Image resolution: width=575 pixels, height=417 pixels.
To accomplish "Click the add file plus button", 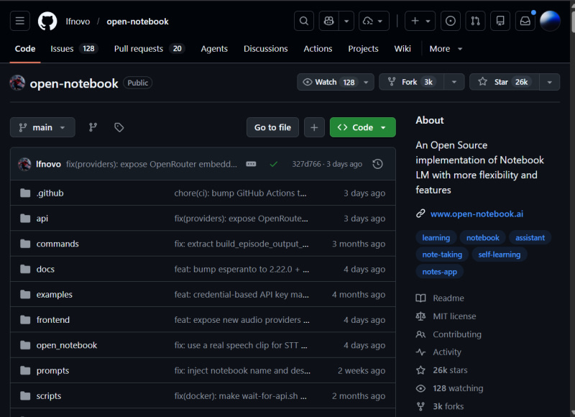I will pos(314,127).
